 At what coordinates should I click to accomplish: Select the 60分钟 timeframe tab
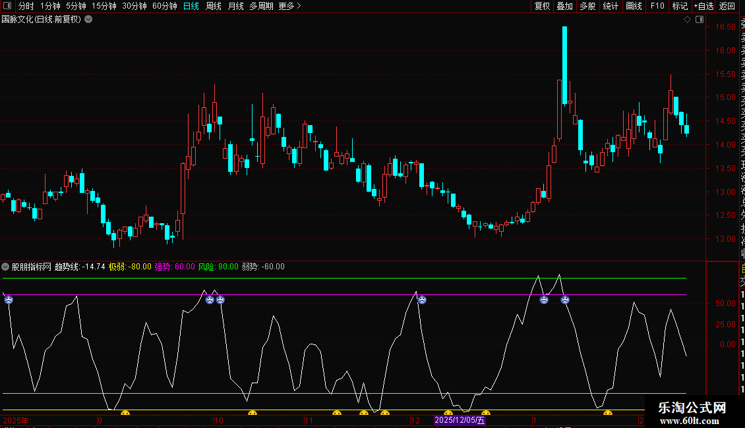click(164, 6)
